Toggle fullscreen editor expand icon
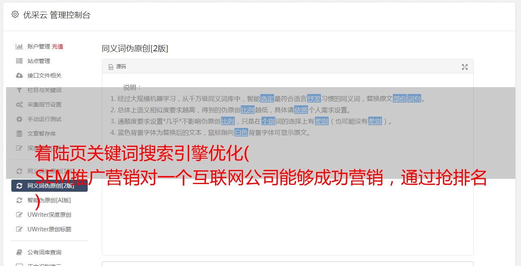This screenshot has width=521, height=266. (465, 67)
